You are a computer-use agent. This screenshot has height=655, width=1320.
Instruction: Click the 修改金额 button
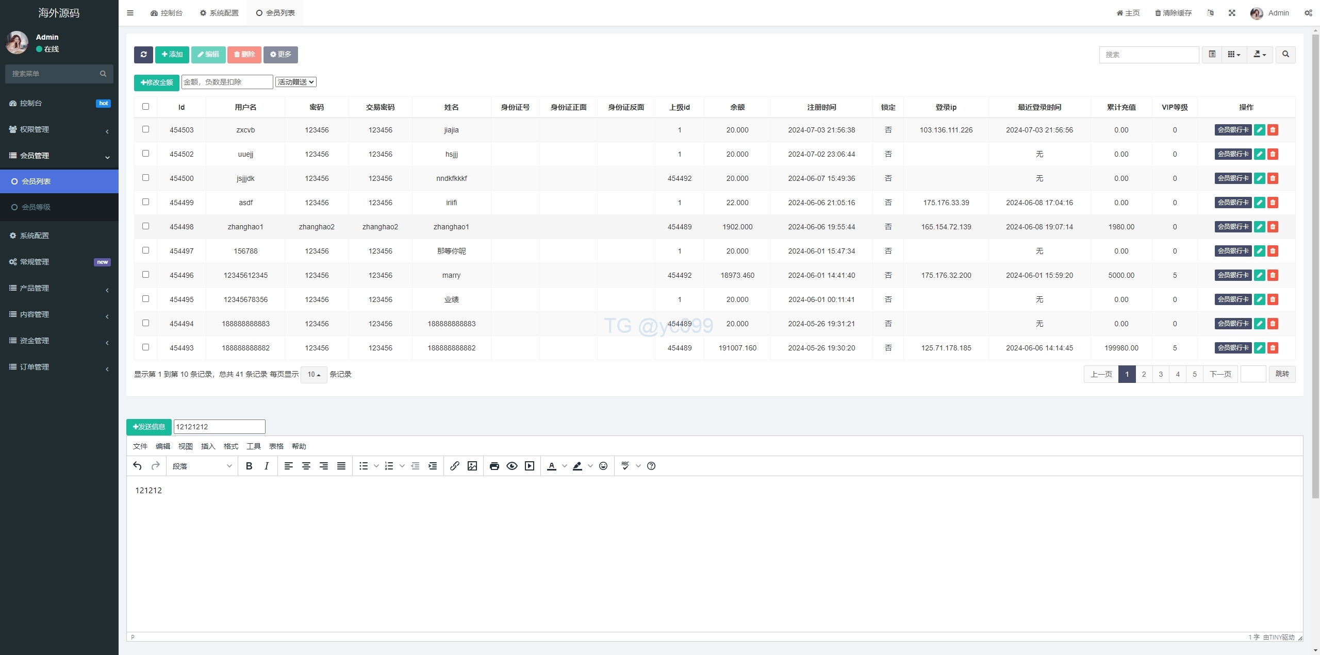point(157,82)
